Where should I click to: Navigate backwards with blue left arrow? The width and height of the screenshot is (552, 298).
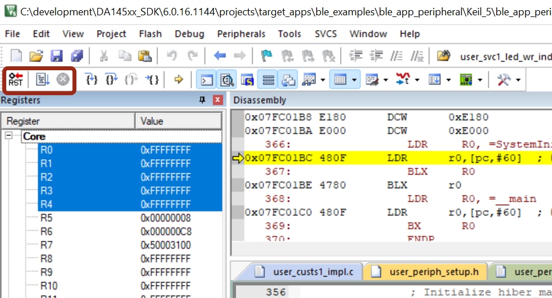[x=220, y=56]
